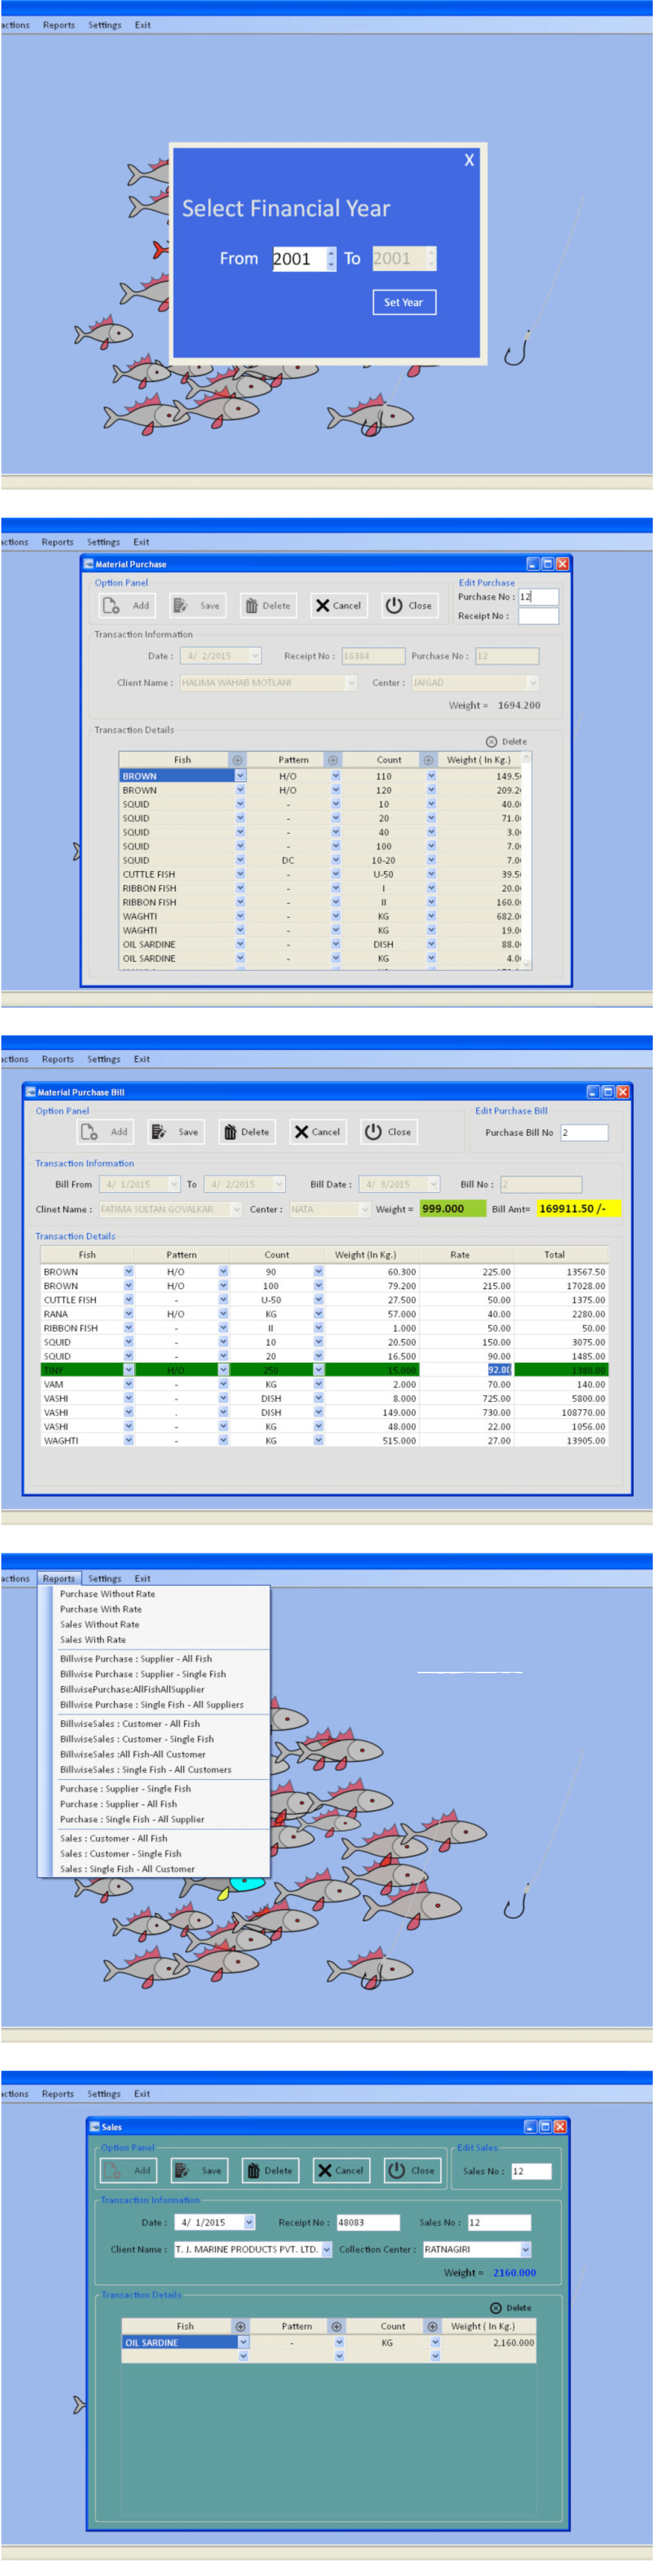Click Purchase No field in Edit Purchase
Viewport: 654px width, 2576px height.
(x=538, y=597)
